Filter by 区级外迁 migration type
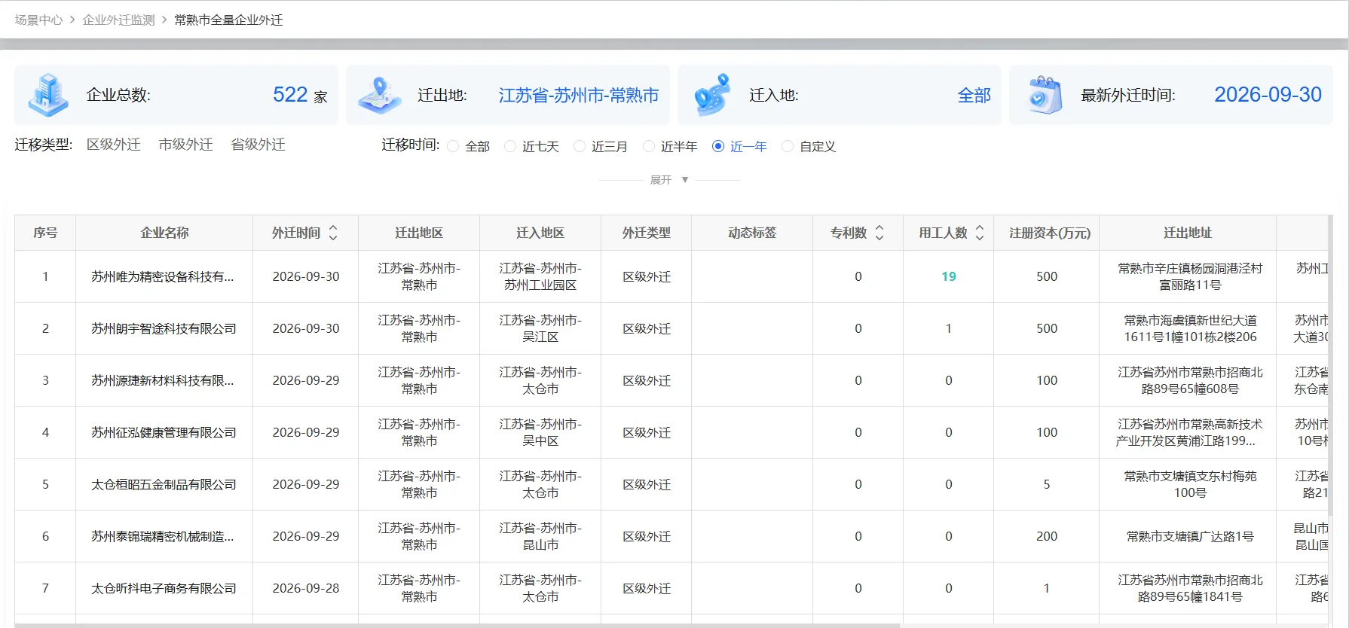 click(x=114, y=145)
